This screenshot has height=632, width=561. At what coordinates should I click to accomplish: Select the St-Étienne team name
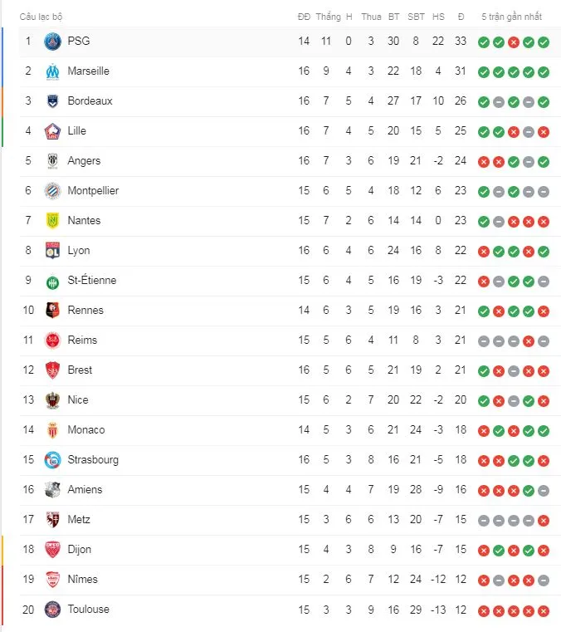click(92, 280)
